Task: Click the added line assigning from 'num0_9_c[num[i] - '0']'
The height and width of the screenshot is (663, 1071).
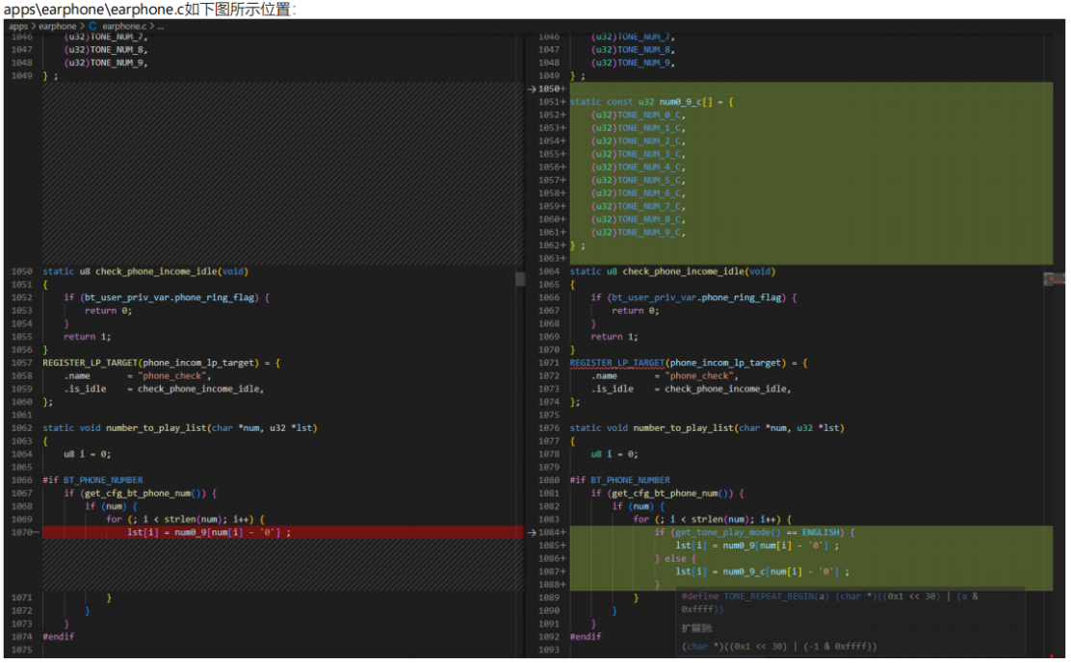Action: tap(762, 572)
